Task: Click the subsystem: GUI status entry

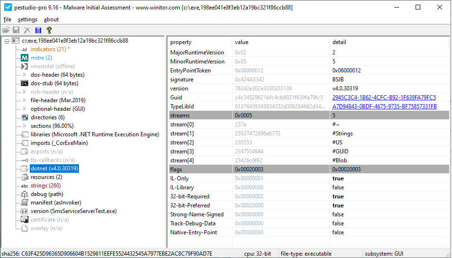Action: [384, 254]
